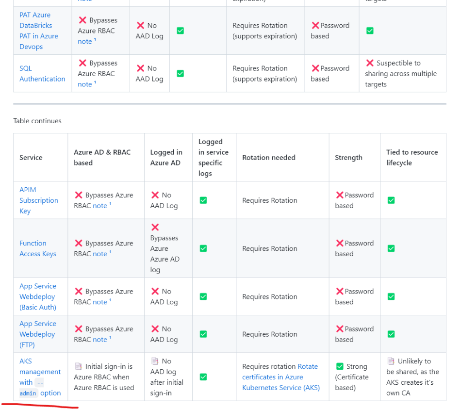The width and height of the screenshot is (461, 409).
Task: Click document icon beside 'Unlikely to be shared'
Action: coord(391,361)
